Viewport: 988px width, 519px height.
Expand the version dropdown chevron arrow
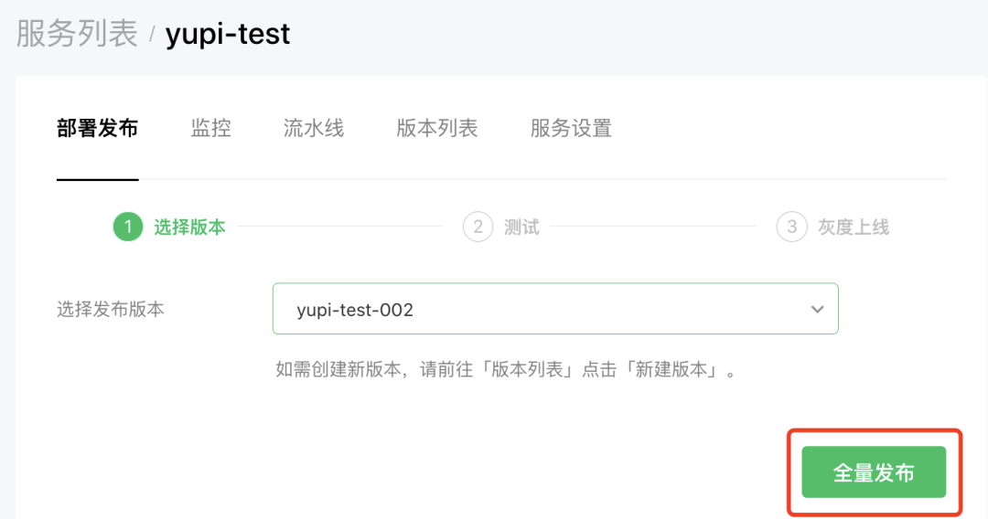(x=817, y=310)
